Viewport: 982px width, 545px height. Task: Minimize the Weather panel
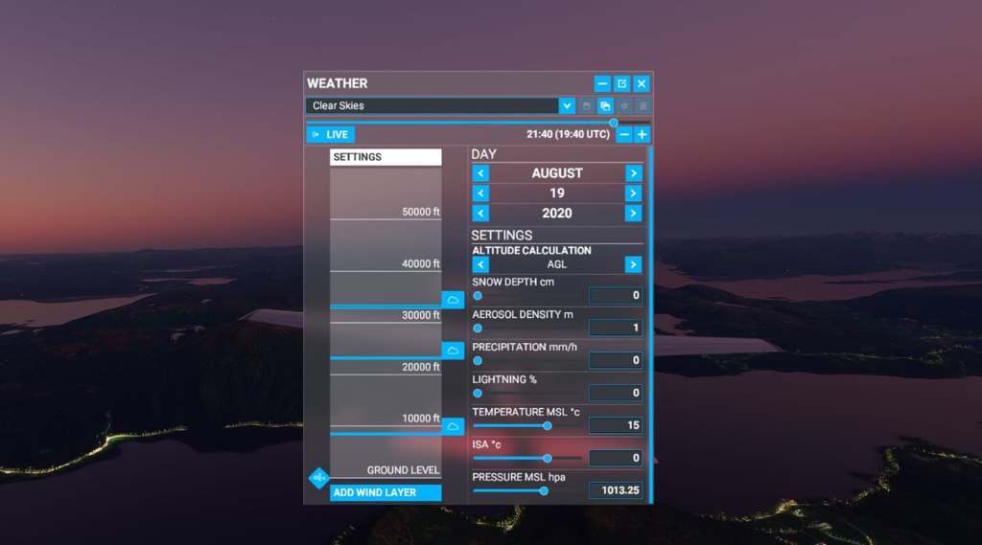point(602,84)
